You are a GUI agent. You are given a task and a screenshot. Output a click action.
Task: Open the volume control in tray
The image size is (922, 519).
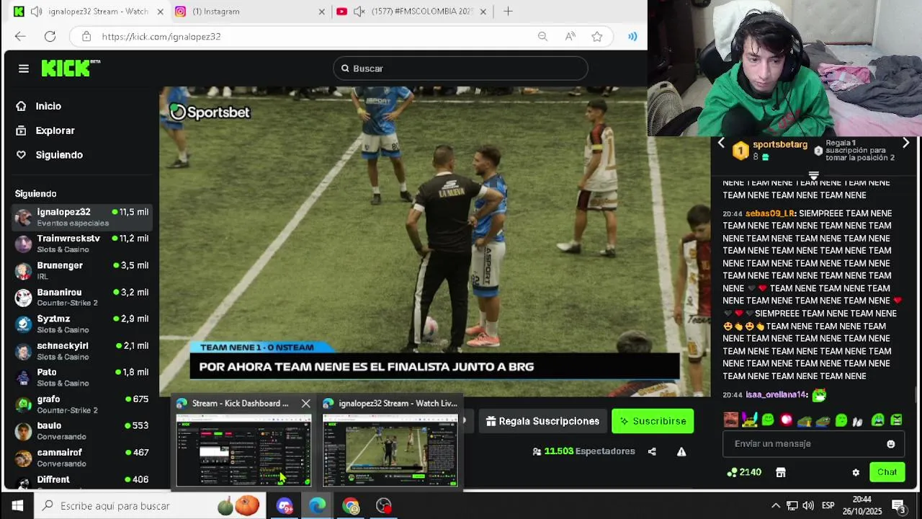coord(808,506)
